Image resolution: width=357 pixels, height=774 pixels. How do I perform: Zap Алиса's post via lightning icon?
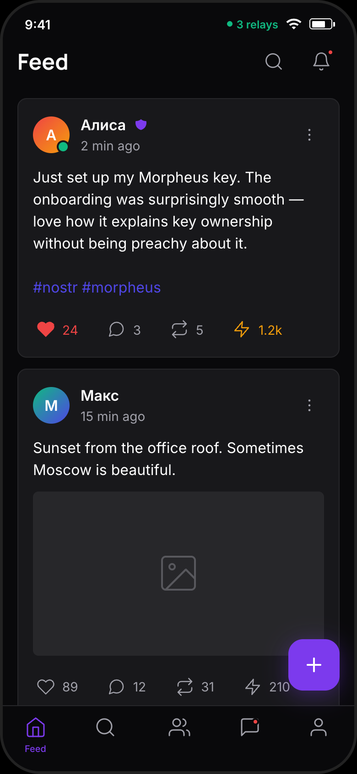pos(242,329)
